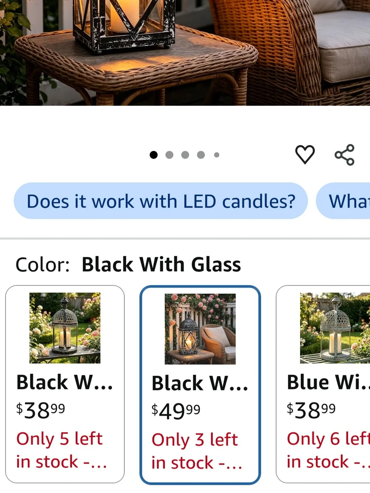
Task: Select the small fifth image dot
Action: (x=217, y=155)
